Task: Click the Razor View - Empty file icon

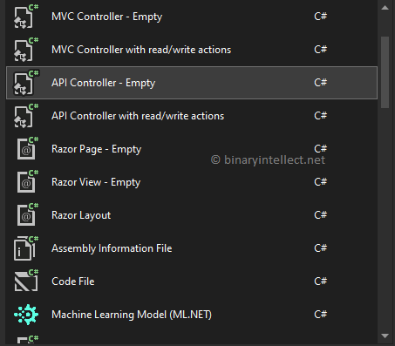Action: pyautogui.click(x=26, y=182)
